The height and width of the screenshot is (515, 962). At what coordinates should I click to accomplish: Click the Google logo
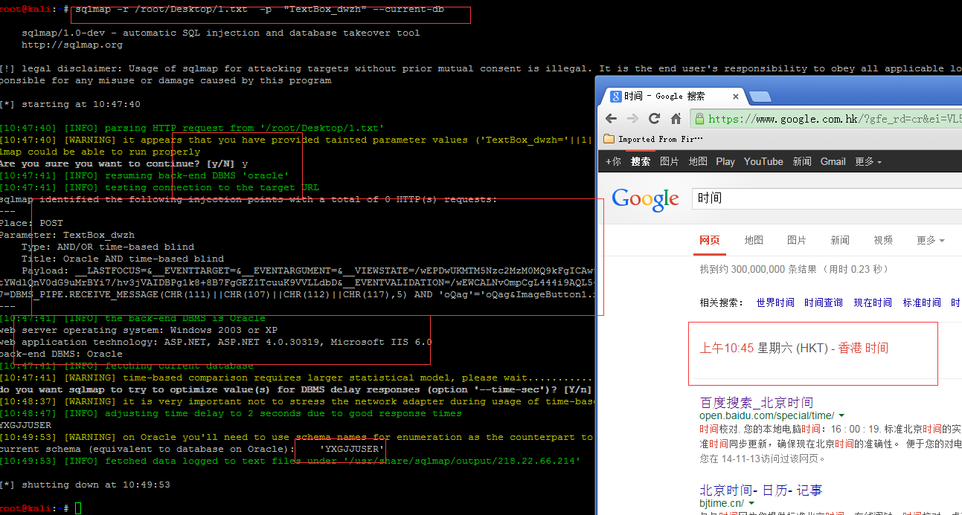(645, 198)
